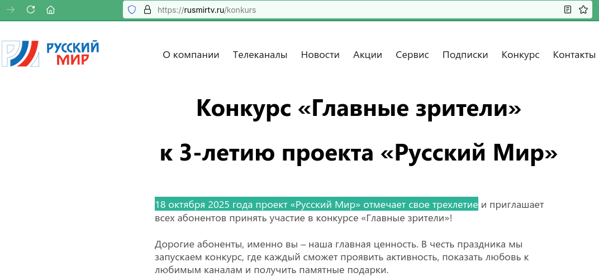599x277 pixels.
Task: Focus the rusmirtv.ru/konkurs address field
Action: (357, 10)
